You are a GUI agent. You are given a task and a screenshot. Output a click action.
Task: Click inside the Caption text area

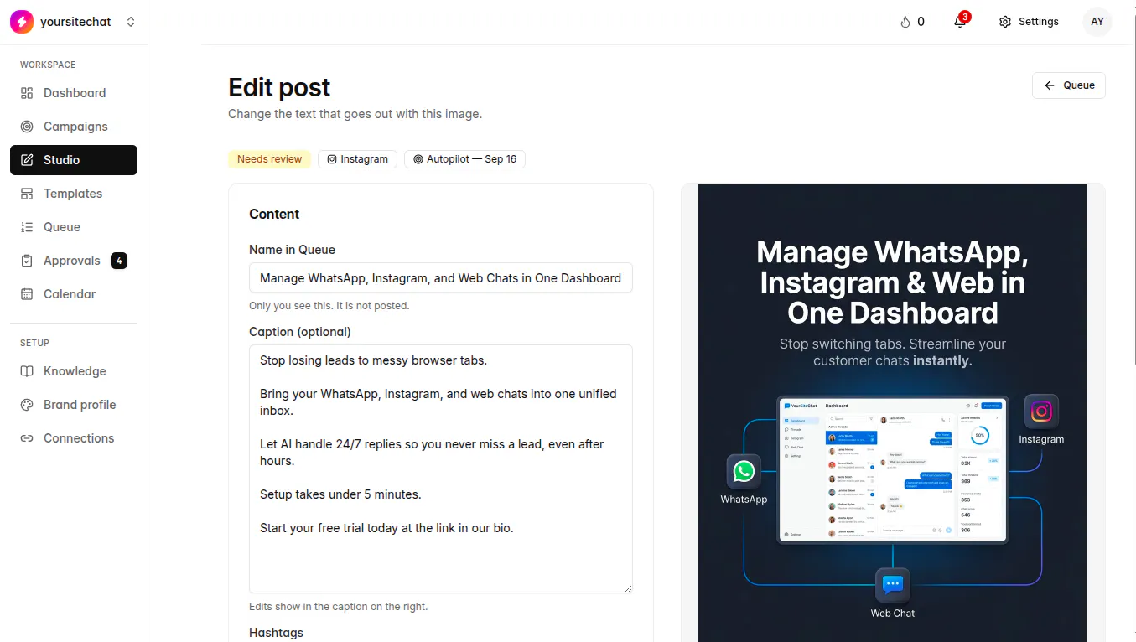(x=441, y=469)
